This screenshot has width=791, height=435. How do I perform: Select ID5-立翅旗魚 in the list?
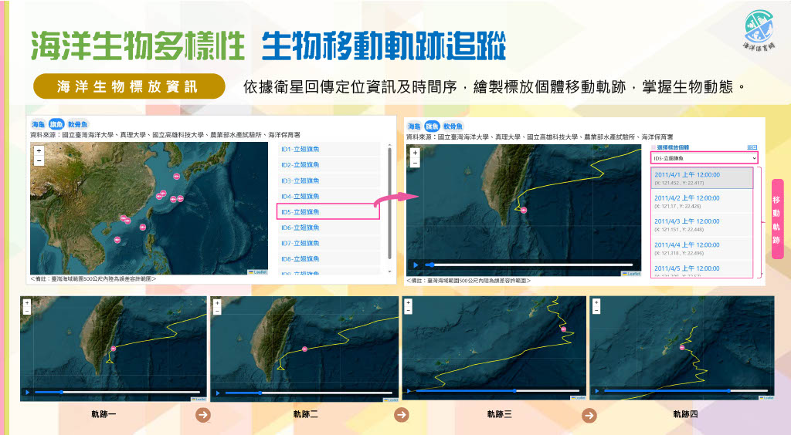pos(328,212)
